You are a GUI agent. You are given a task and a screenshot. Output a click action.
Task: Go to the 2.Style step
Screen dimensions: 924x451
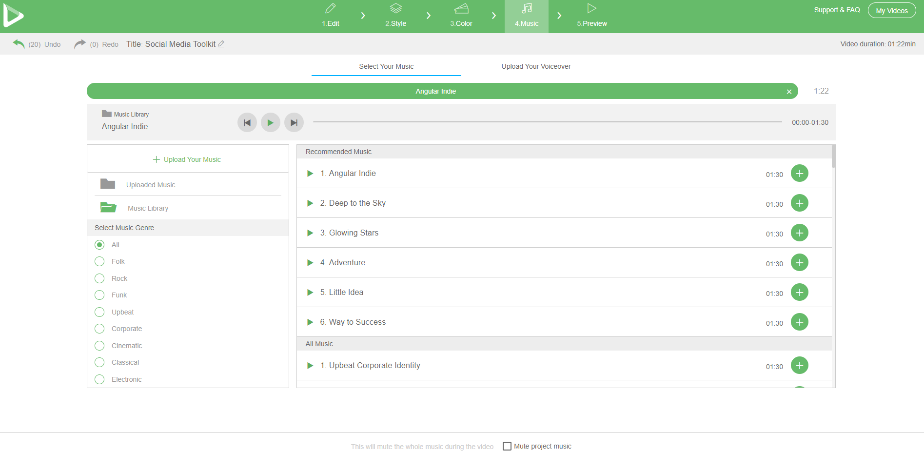395,16
